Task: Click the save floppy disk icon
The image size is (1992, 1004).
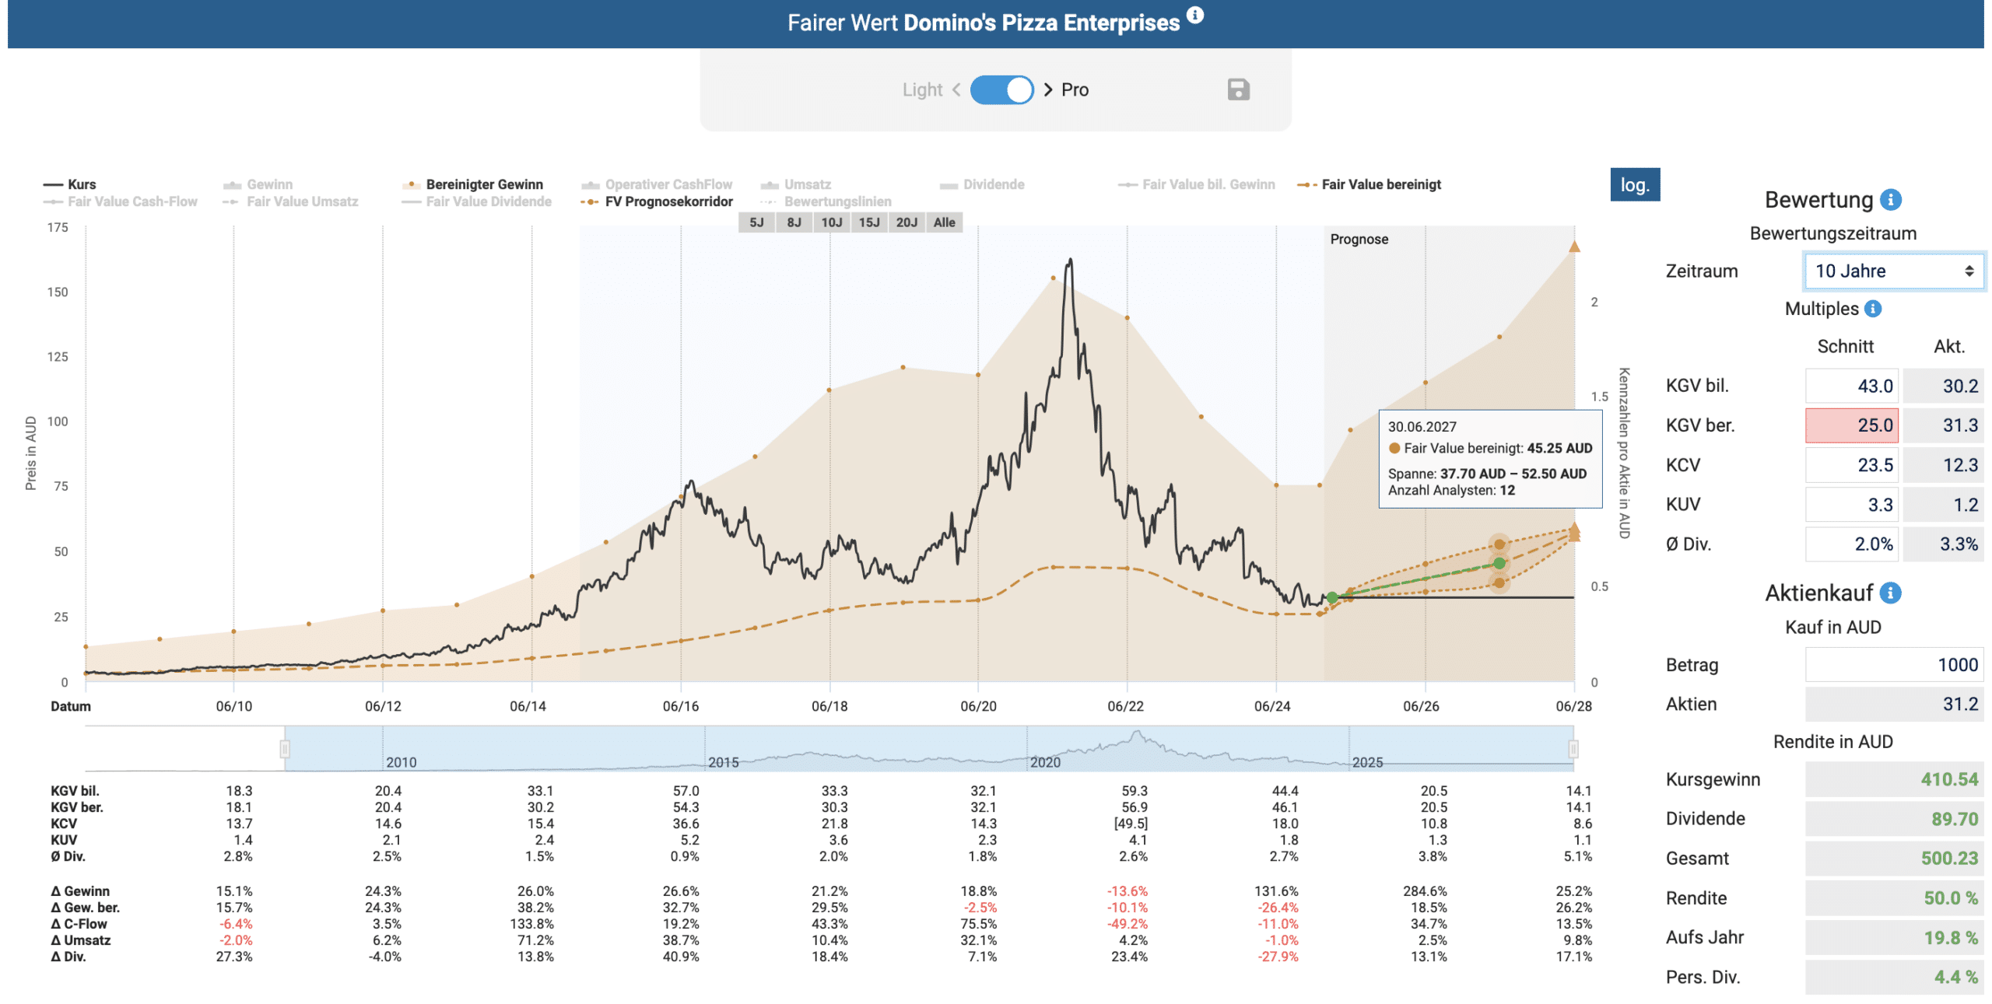Action: [x=1238, y=90]
